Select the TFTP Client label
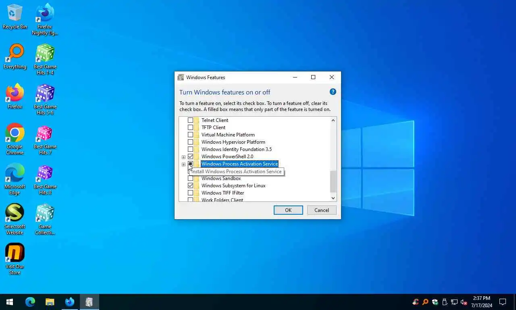The height and width of the screenshot is (310, 516). click(214, 128)
